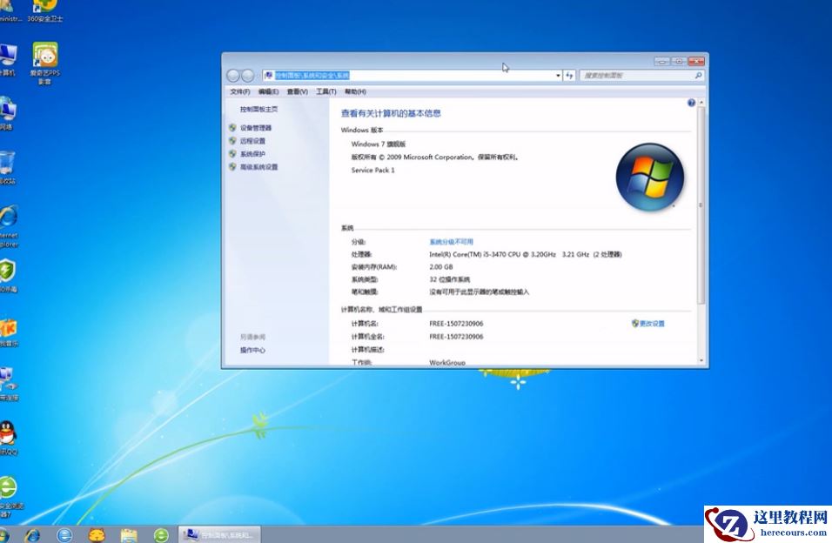Click the 2.00 GB installed RAM value

441,267
